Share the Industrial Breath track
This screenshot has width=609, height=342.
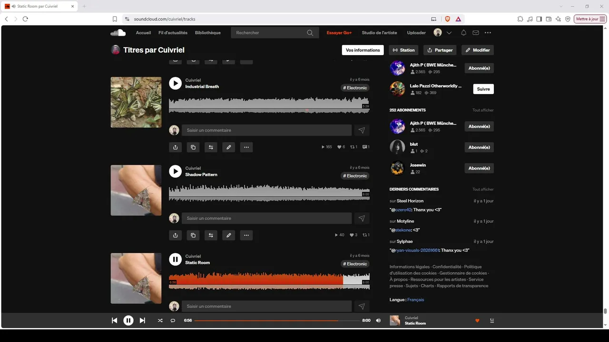pyautogui.click(x=175, y=147)
